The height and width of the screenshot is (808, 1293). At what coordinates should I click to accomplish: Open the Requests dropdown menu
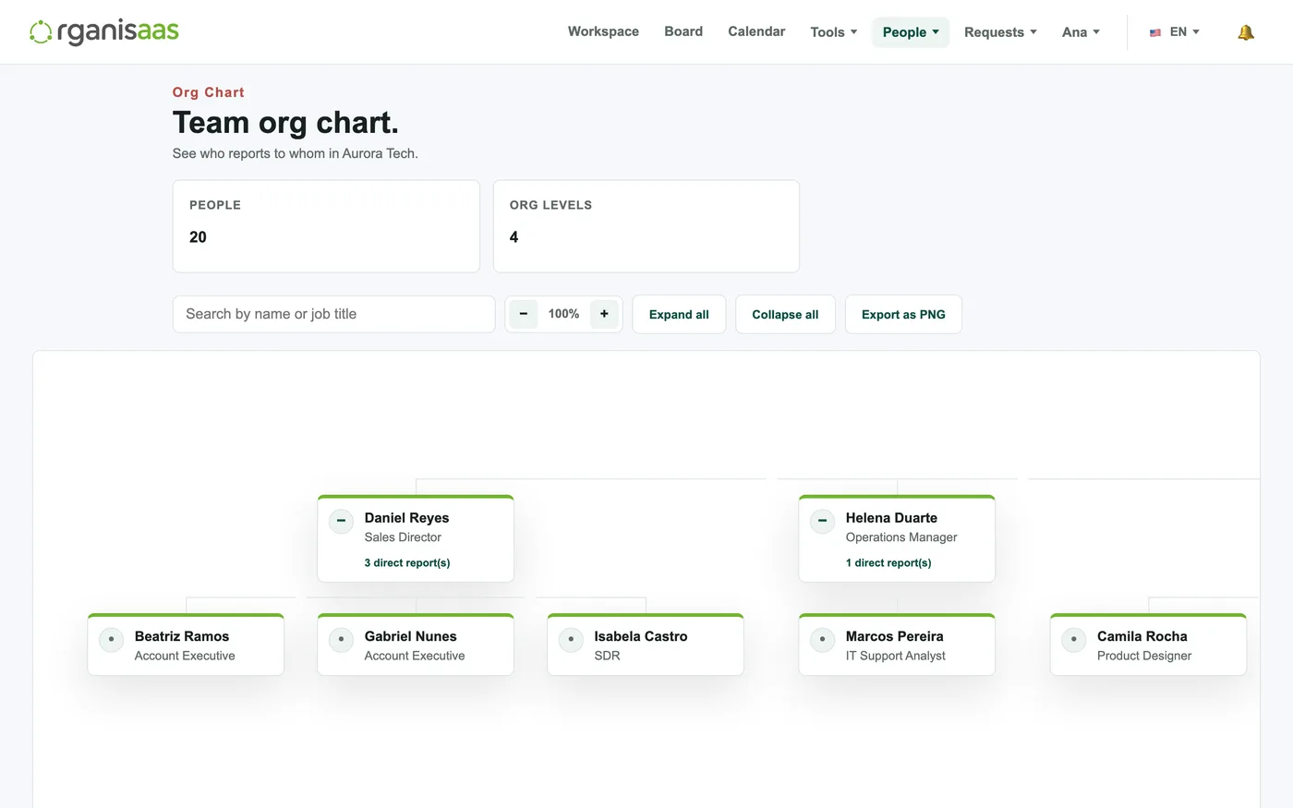click(1000, 32)
